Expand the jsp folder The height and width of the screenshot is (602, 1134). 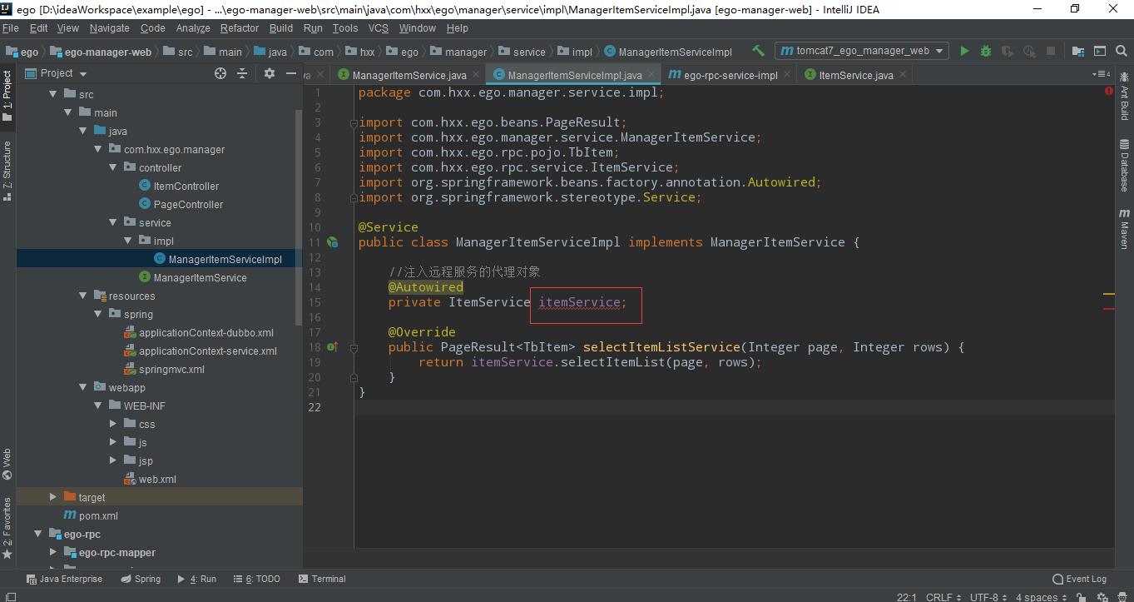(x=114, y=460)
